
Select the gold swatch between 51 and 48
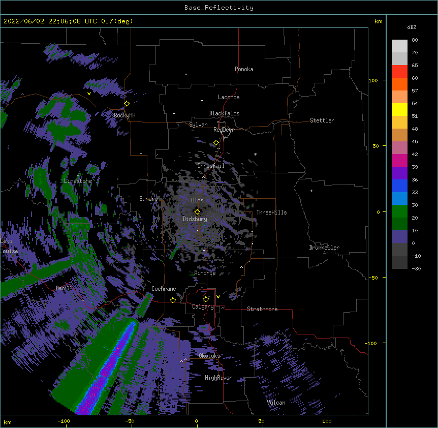point(399,123)
